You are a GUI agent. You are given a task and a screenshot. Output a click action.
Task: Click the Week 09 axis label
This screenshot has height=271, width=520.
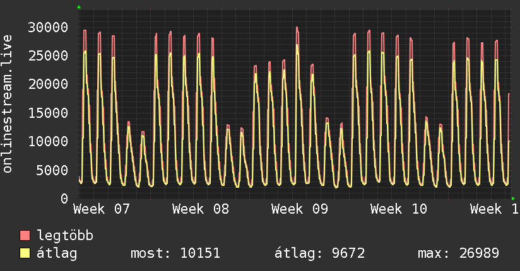pos(300,209)
